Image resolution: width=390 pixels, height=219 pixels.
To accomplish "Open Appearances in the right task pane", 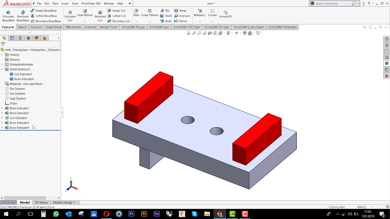I will (x=387, y=64).
